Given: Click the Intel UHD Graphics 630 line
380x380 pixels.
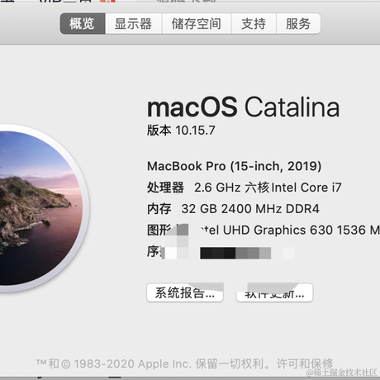Looking at the screenshot, I should pyautogui.click(x=264, y=230).
